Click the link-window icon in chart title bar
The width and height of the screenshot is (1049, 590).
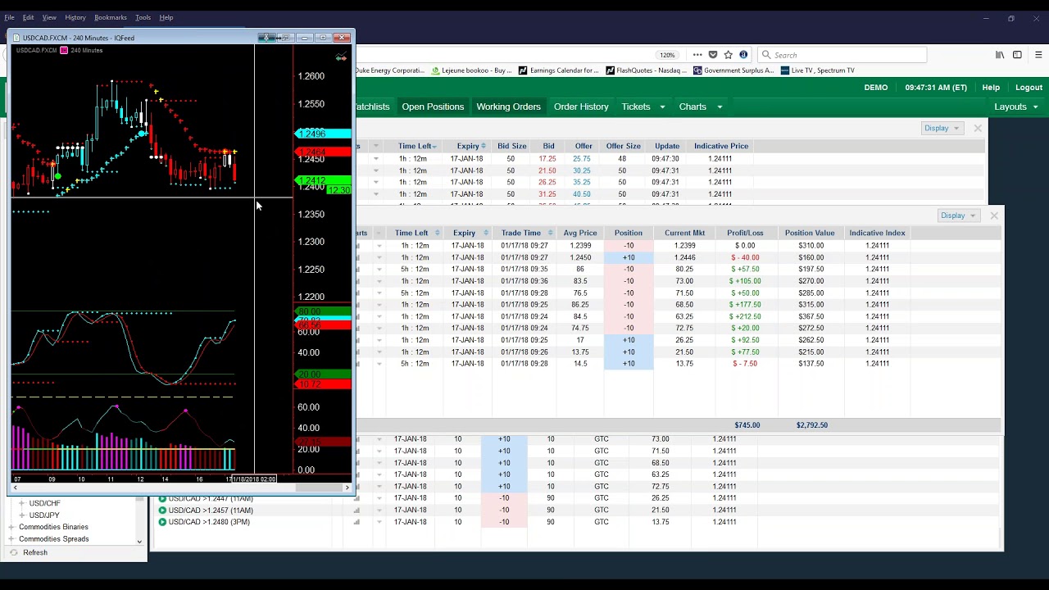click(x=285, y=38)
